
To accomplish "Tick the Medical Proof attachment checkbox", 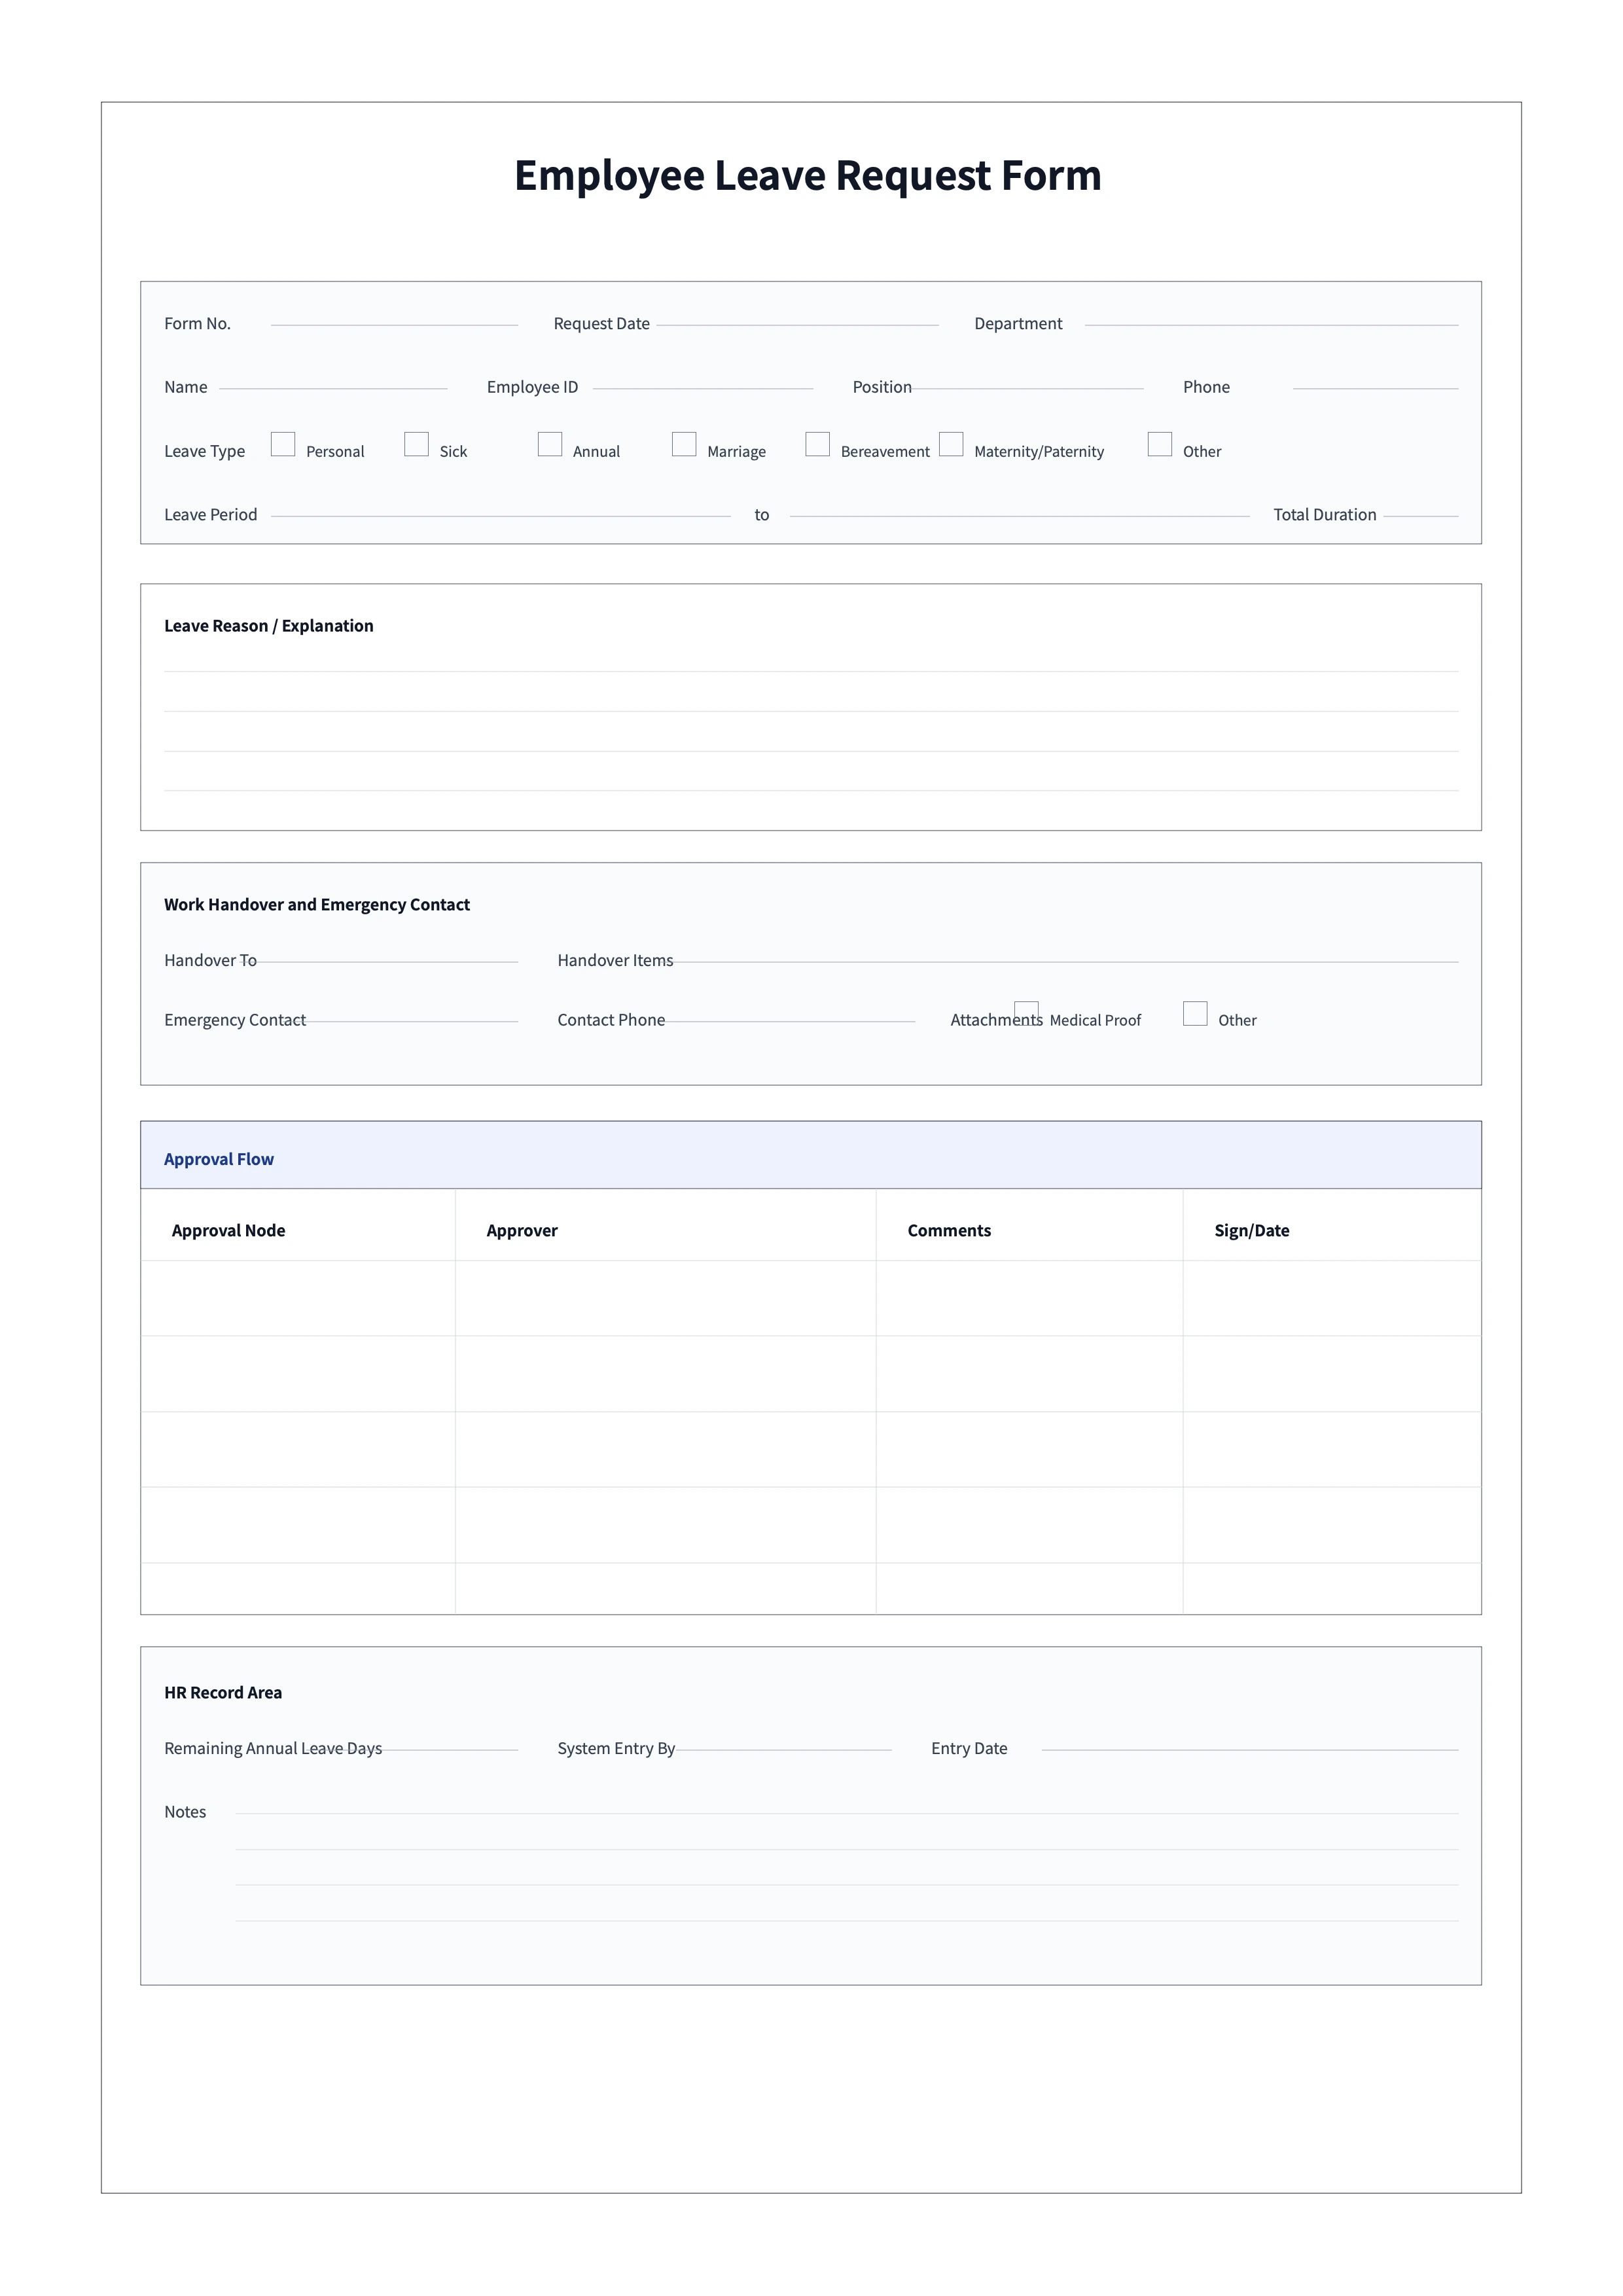I will coord(1026,1013).
